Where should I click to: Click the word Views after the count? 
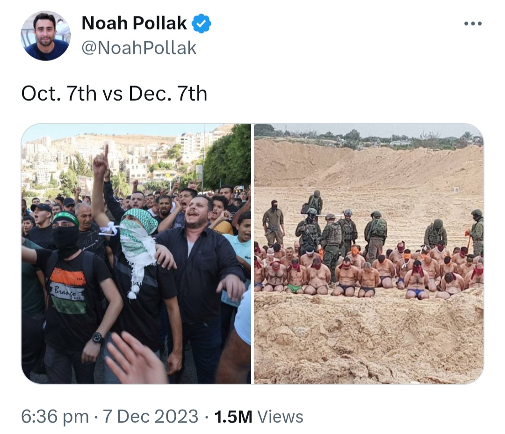(x=280, y=417)
